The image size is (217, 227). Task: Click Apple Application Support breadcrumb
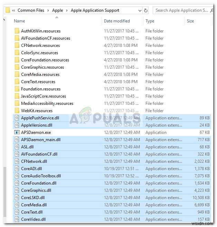coord(95,10)
